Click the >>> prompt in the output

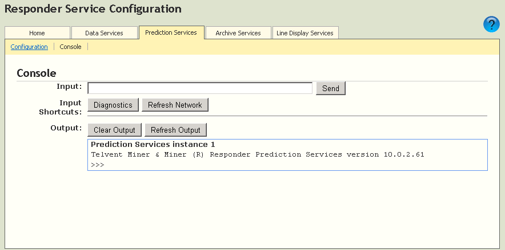(x=98, y=165)
